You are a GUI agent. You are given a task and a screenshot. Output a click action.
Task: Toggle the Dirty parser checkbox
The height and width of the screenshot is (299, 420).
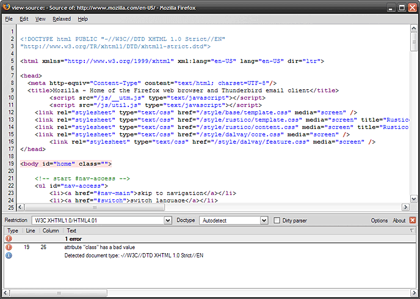point(277,220)
